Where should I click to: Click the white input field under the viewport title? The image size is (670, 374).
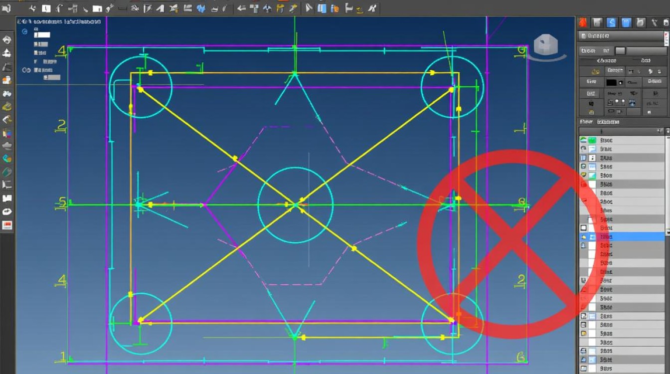42,35
